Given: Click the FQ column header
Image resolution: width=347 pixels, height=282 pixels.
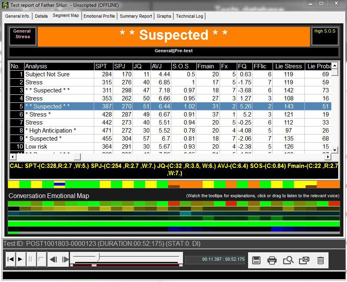Looking at the screenshot, I should (244, 66).
